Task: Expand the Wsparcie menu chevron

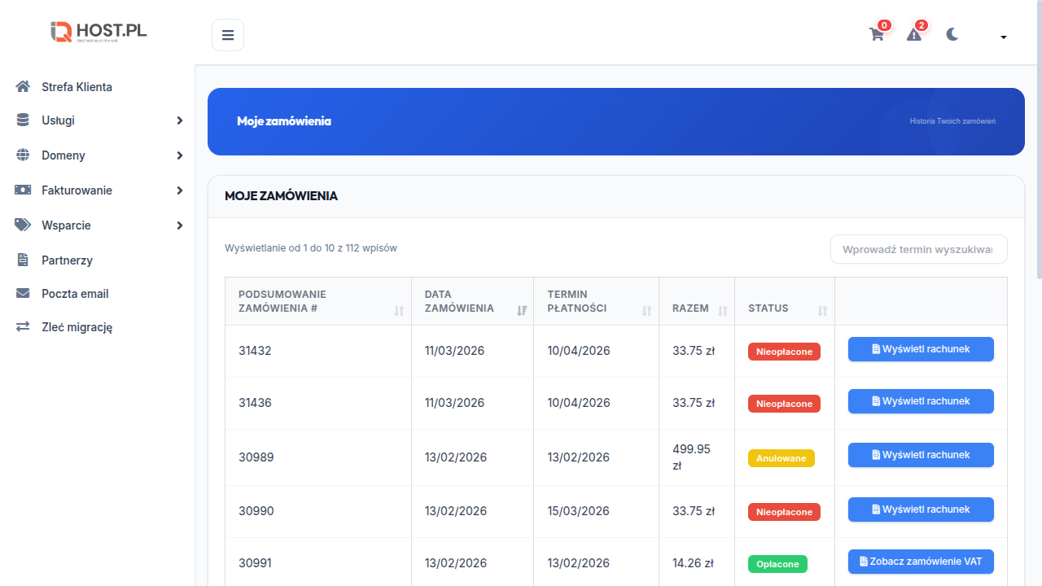Action: click(x=180, y=225)
